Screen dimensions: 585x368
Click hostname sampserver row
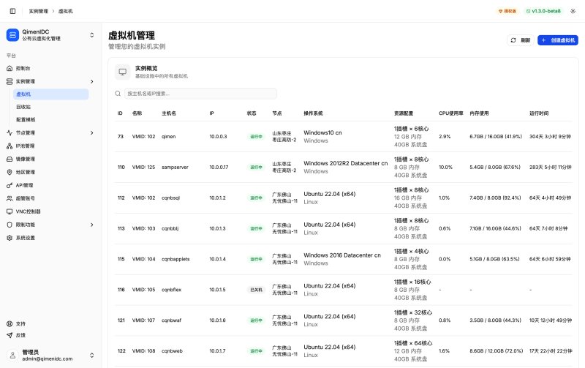[175, 168]
